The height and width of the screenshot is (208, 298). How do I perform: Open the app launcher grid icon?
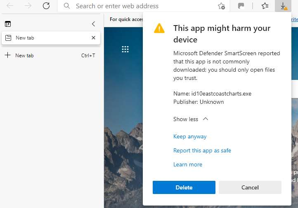125,49
